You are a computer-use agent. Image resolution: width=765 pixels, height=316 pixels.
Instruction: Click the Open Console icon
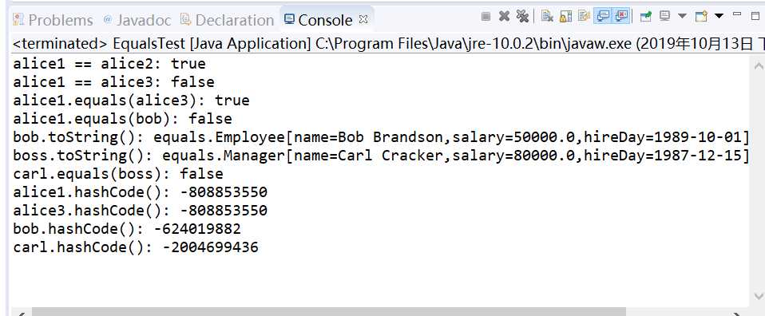coord(701,17)
